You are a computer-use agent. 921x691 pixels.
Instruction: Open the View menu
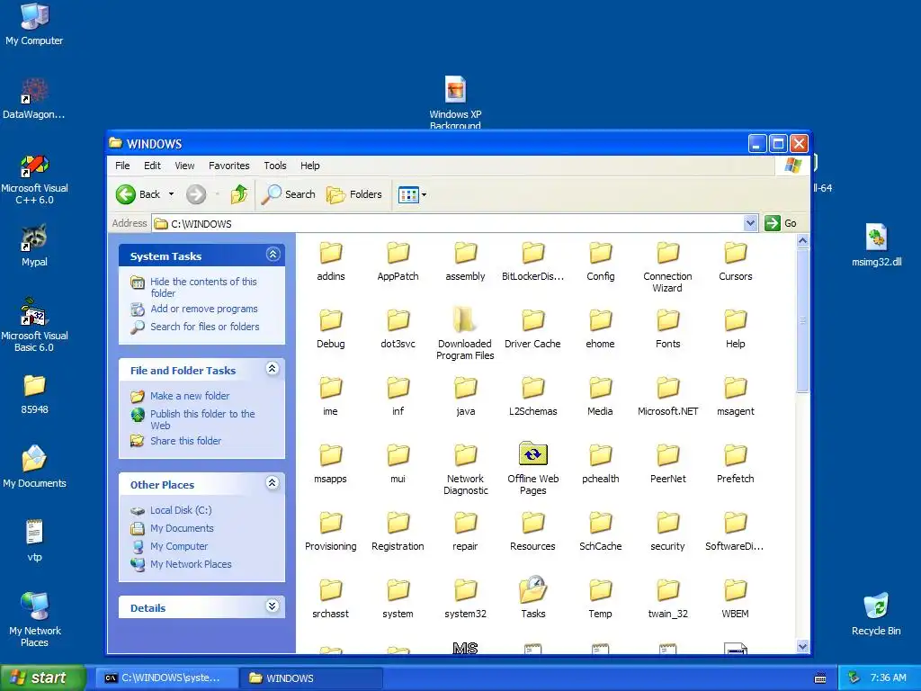pyautogui.click(x=184, y=166)
